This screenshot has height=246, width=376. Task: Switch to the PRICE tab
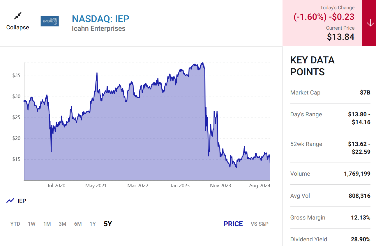[x=233, y=224]
